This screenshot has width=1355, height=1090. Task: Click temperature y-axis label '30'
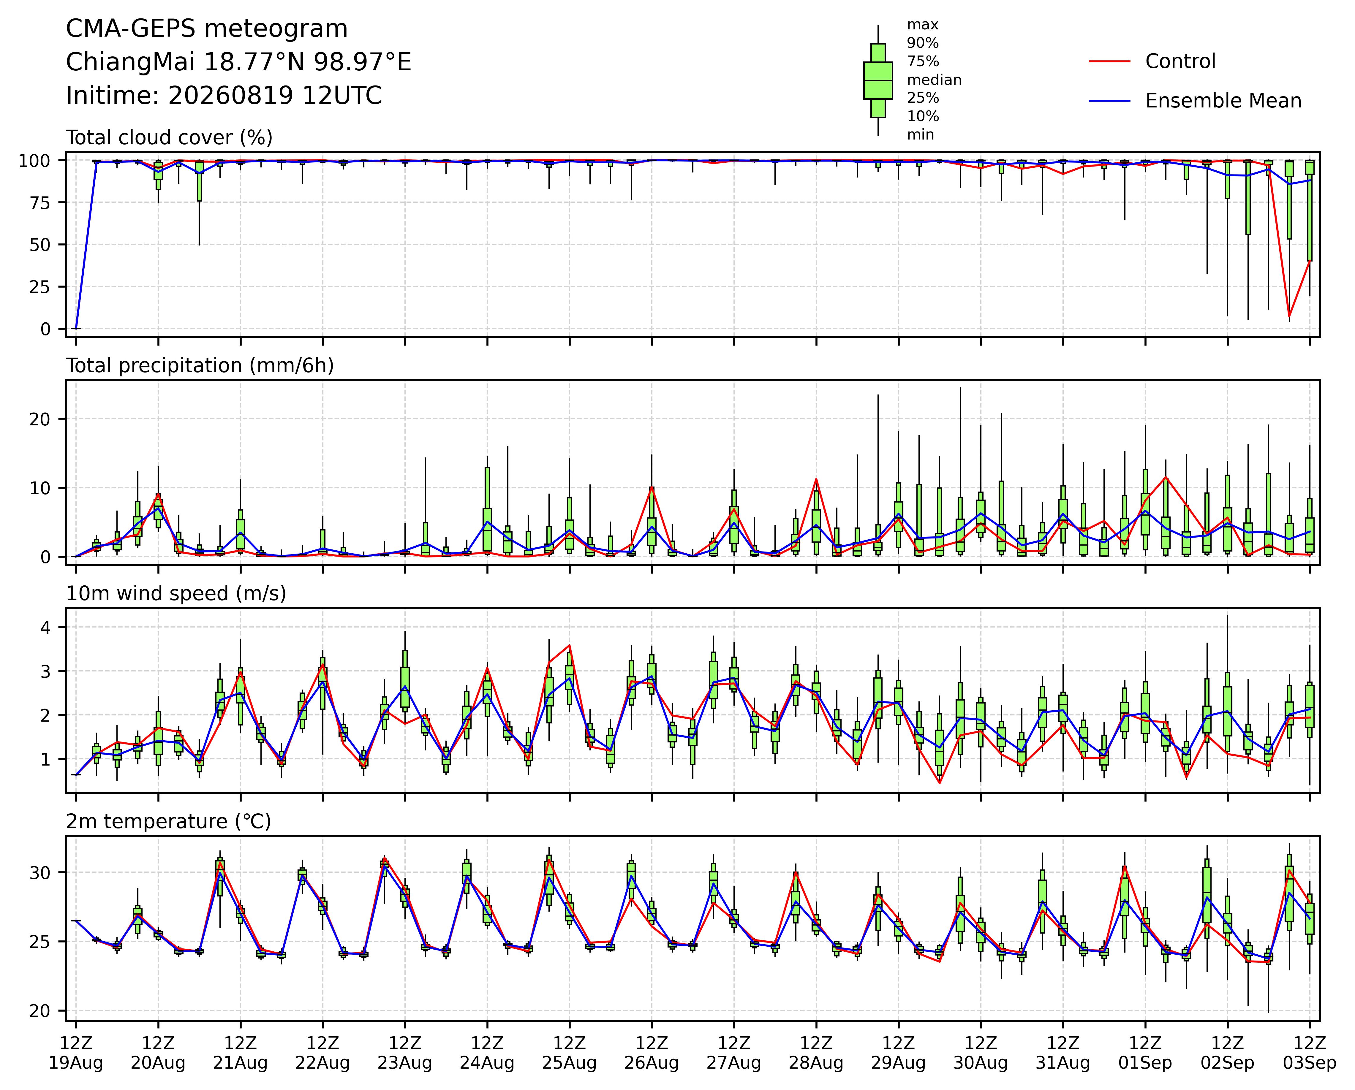tap(39, 873)
